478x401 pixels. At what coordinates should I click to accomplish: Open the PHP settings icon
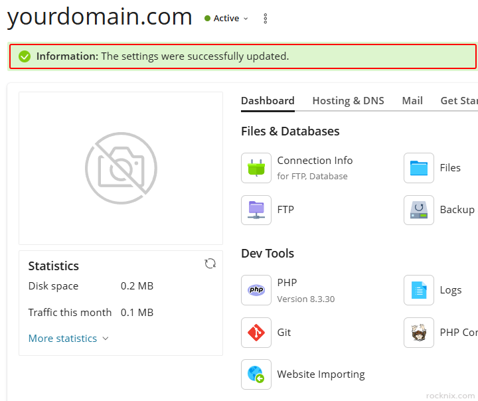256,290
